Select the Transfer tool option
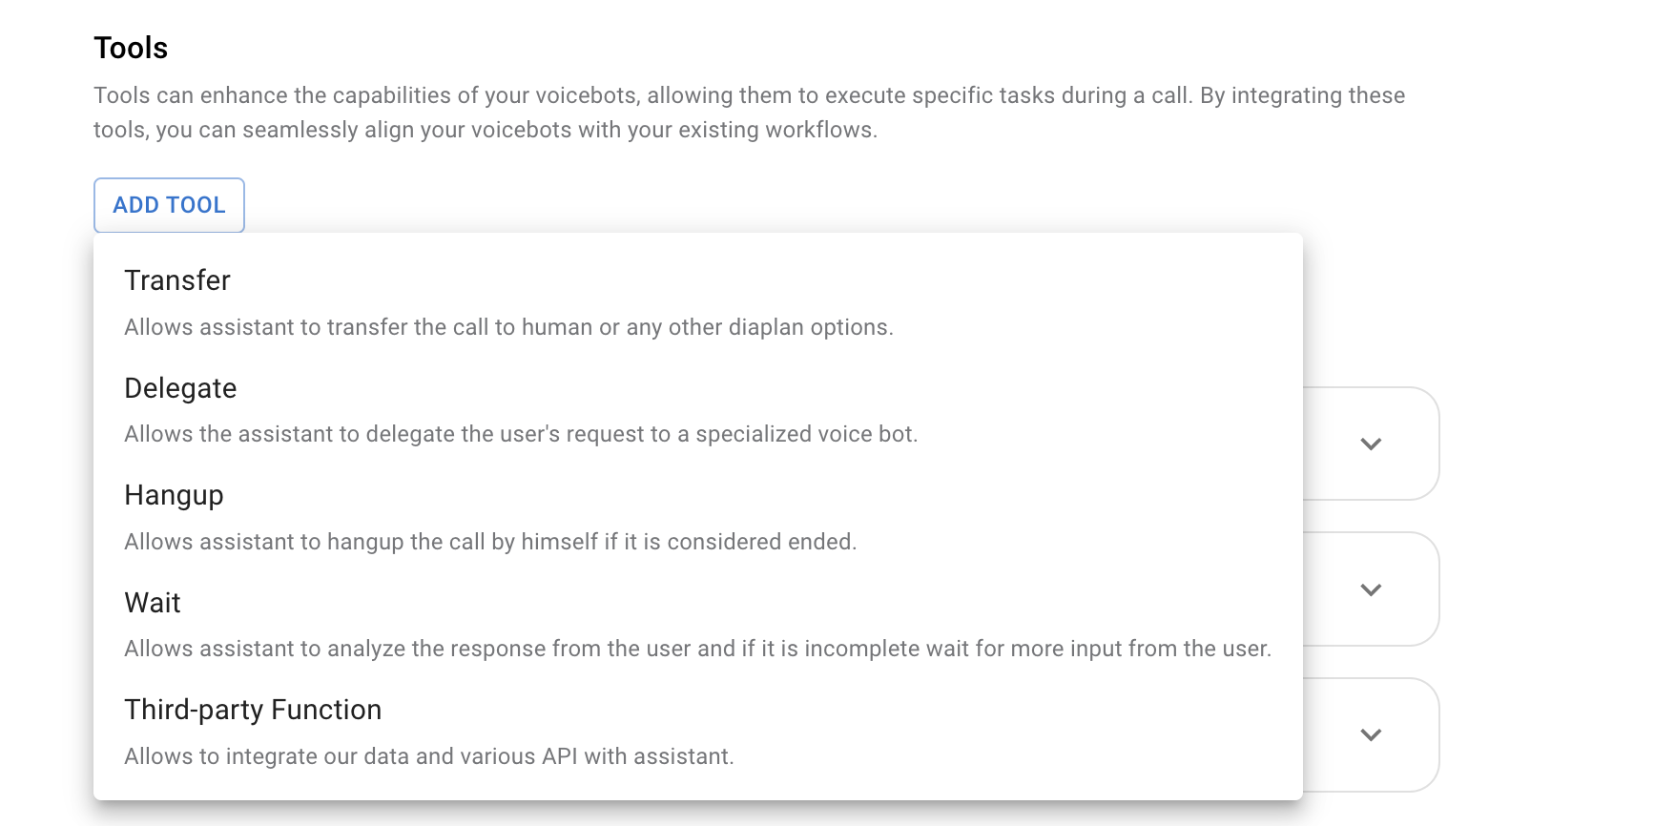The height and width of the screenshot is (826, 1675). coord(176,280)
